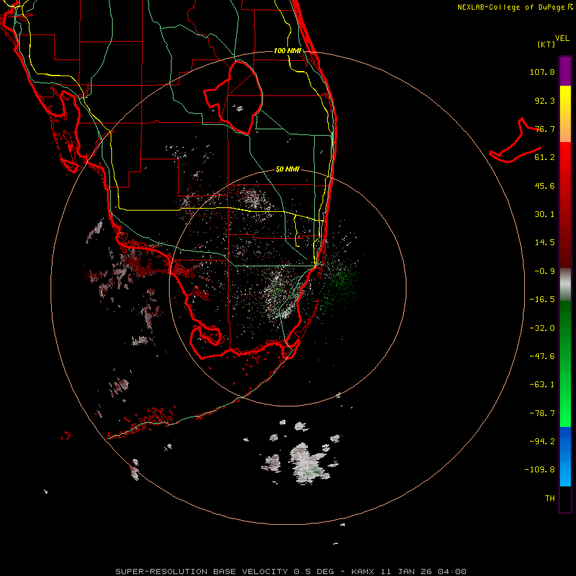Select the -109.8 velocity scale value
Viewport: 576px width, 576px height.
coord(540,470)
